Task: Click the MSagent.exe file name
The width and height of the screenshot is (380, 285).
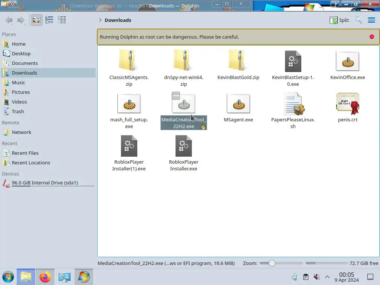Action: click(238, 120)
